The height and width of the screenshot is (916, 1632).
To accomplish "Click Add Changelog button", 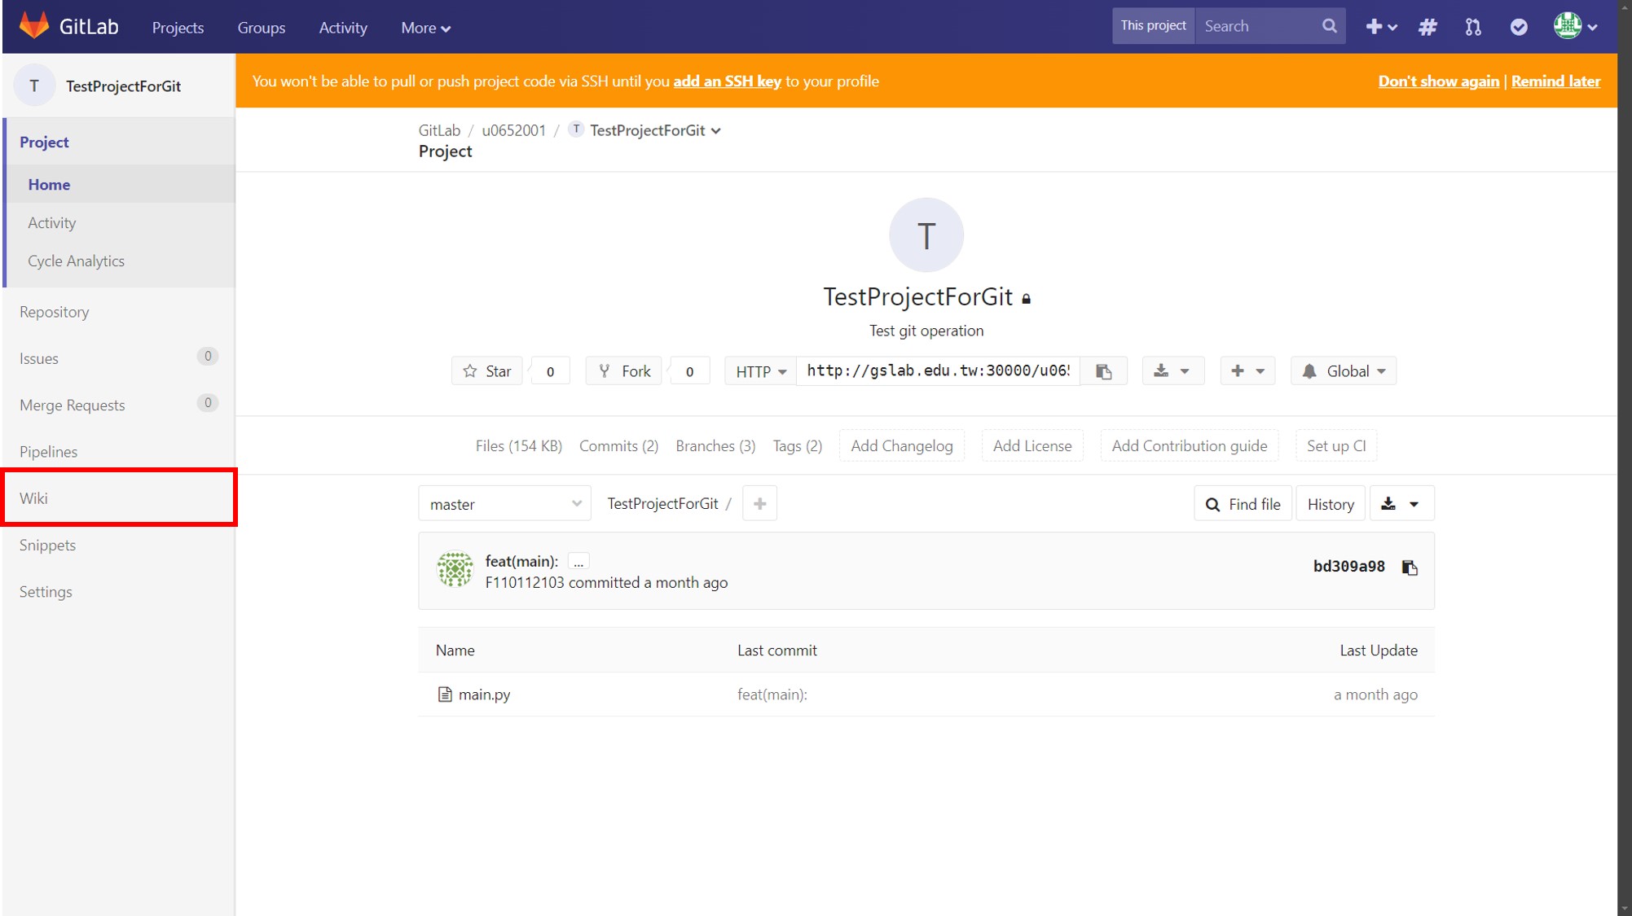I will tap(901, 446).
